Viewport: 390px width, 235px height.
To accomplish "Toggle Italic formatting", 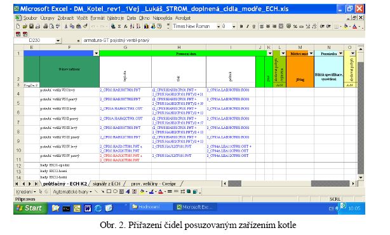I will click(248, 27).
